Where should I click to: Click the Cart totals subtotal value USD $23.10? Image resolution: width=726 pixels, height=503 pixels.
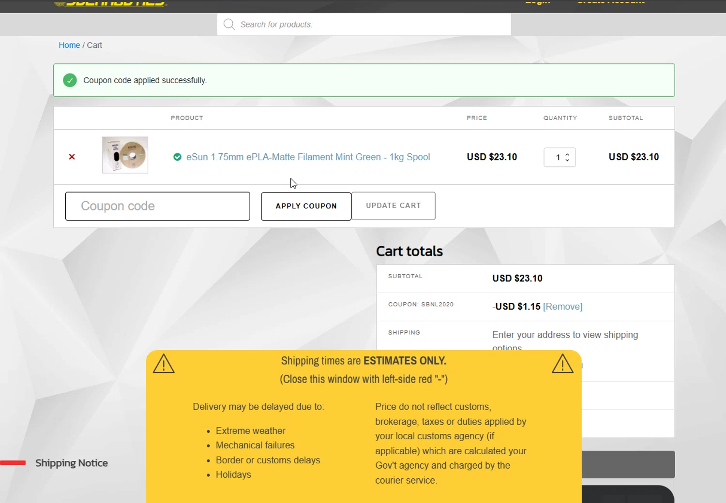(x=517, y=278)
